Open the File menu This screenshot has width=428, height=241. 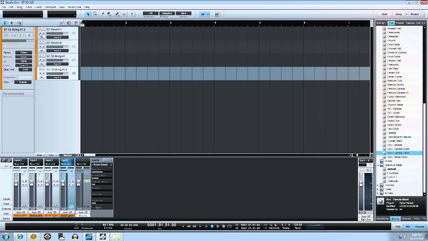pos(4,7)
